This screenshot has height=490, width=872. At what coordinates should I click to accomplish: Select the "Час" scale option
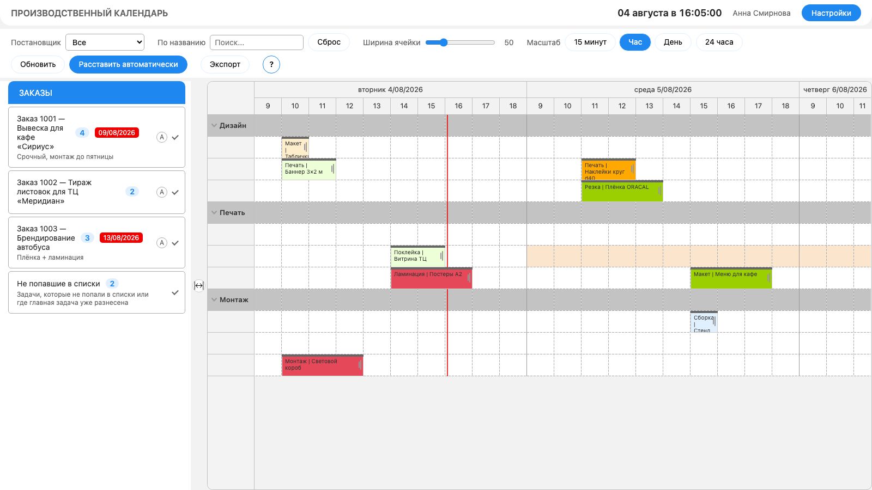(635, 42)
